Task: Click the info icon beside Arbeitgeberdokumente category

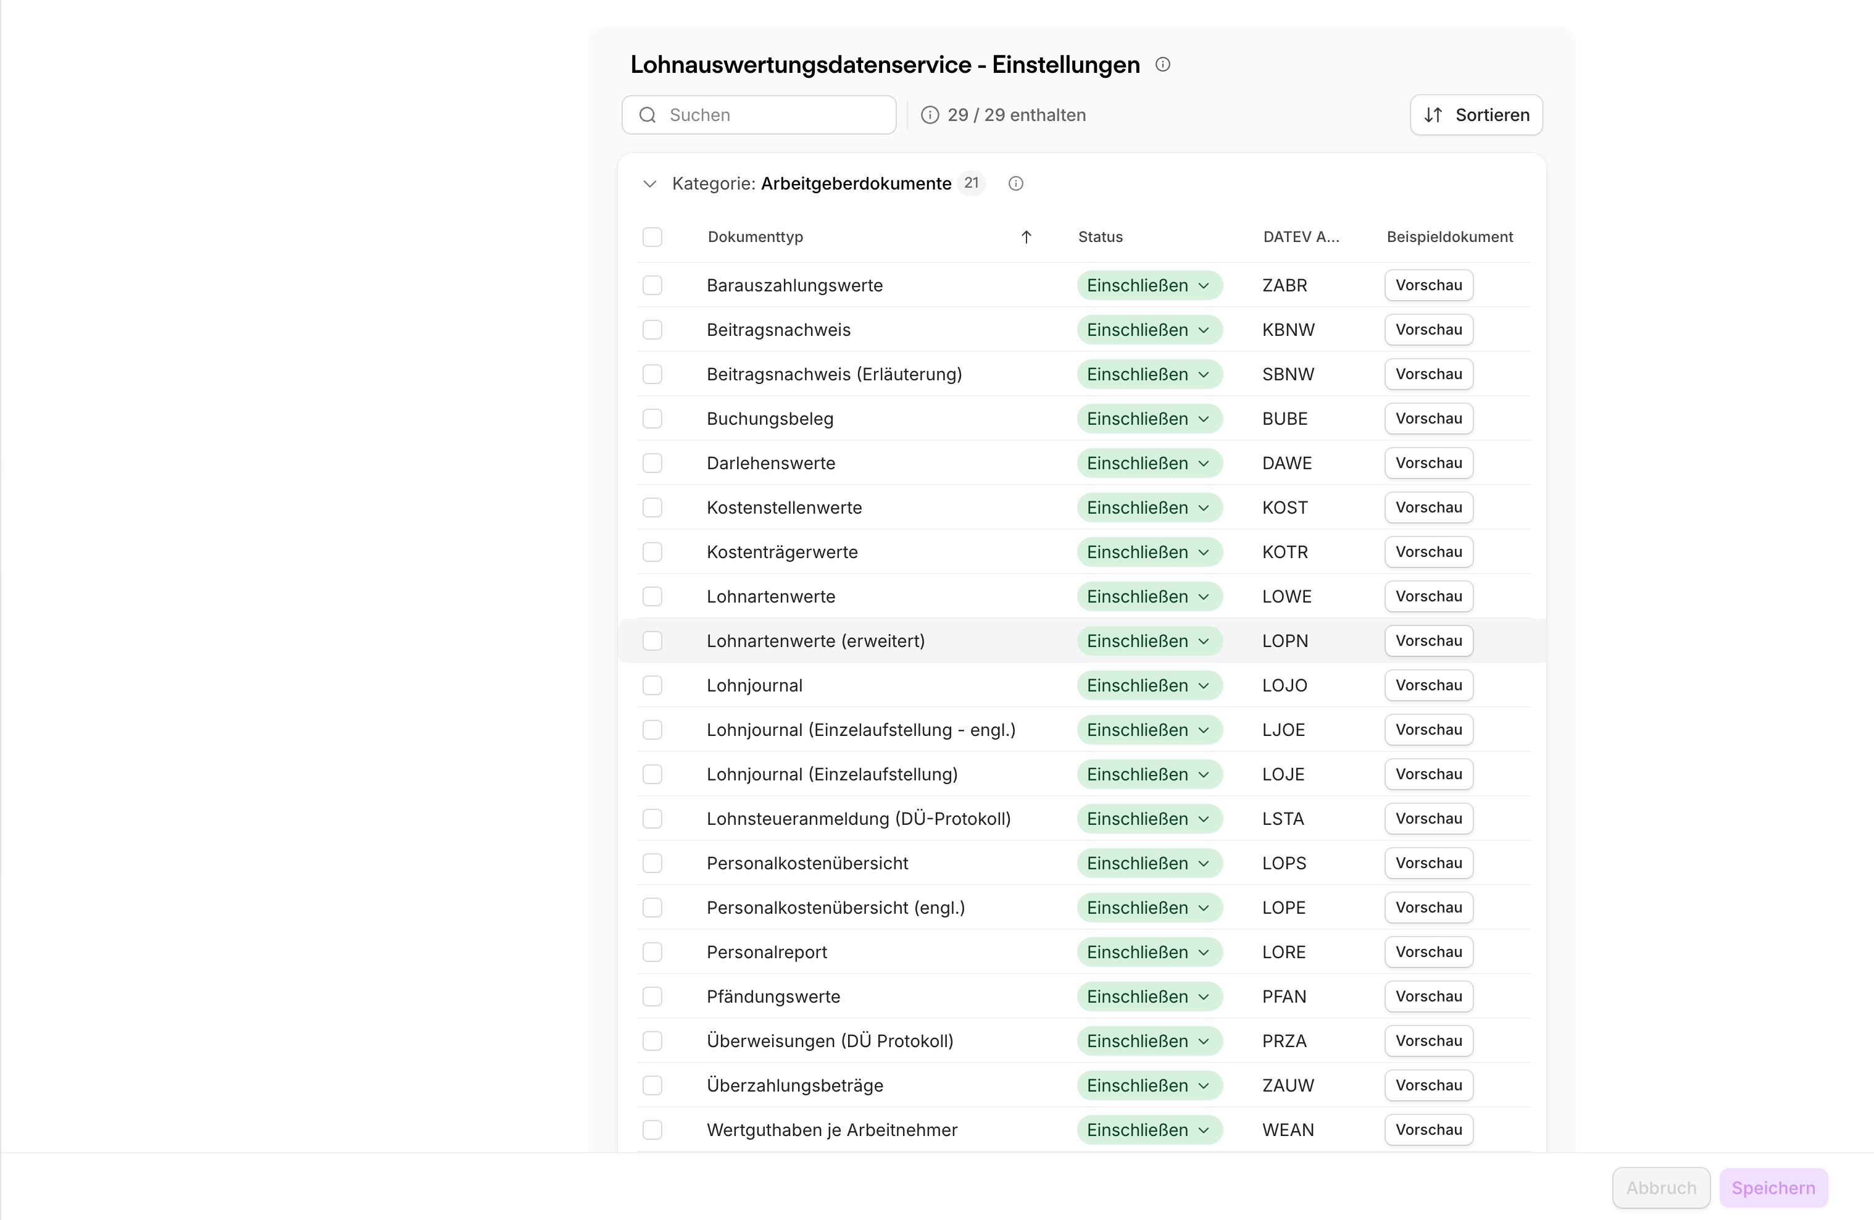Action: (x=1016, y=183)
